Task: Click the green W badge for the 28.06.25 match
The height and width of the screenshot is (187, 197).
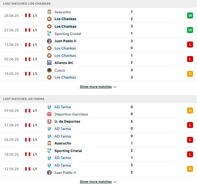Action: point(190,16)
